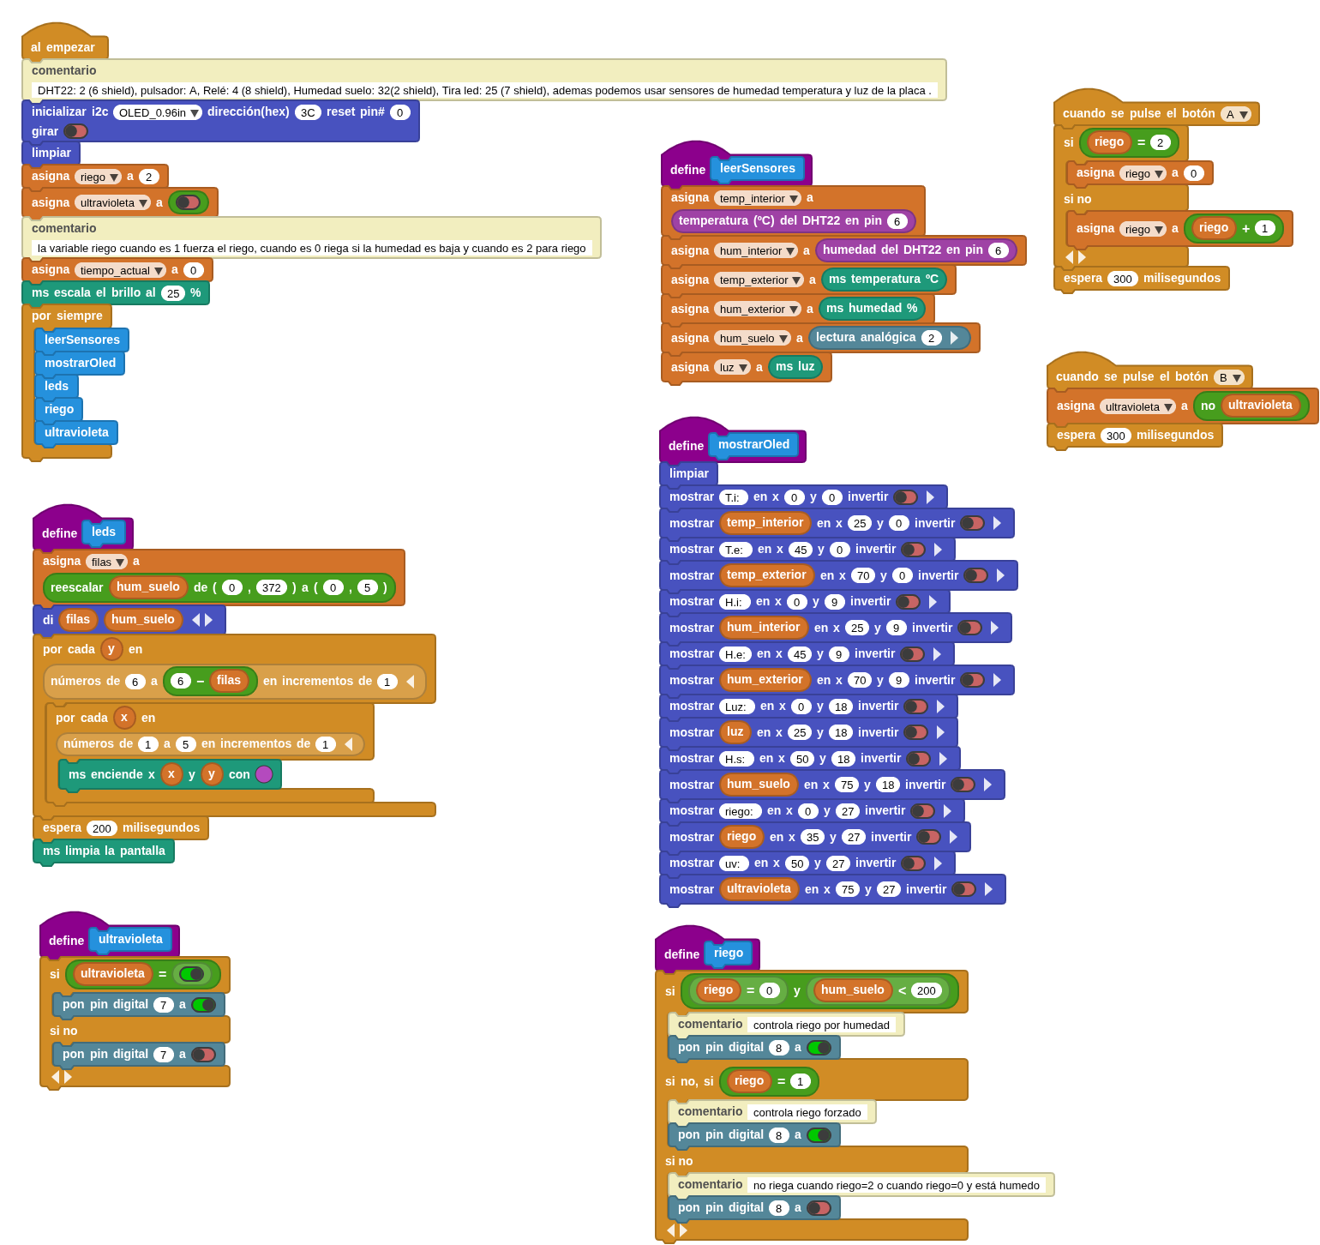1320x1245 pixels.
Task: Expand arrow on 'mostrar Luz:' row
Action: tap(940, 707)
